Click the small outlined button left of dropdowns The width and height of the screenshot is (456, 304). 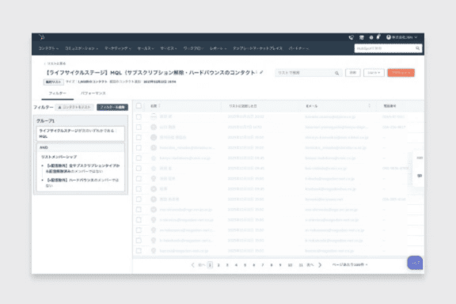click(x=353, y=73)
